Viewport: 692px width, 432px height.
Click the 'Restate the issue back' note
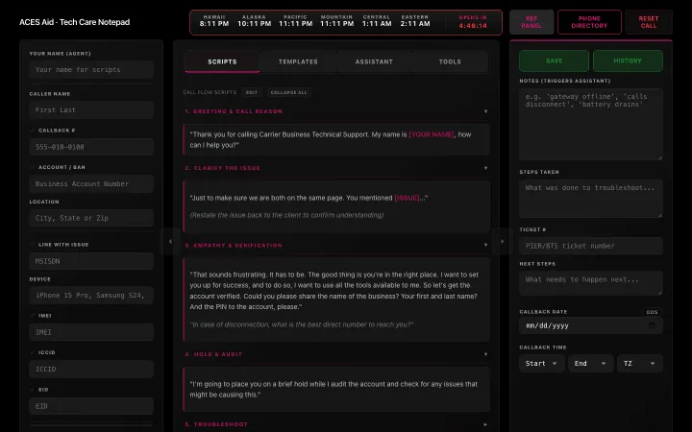tap(286, 215)
